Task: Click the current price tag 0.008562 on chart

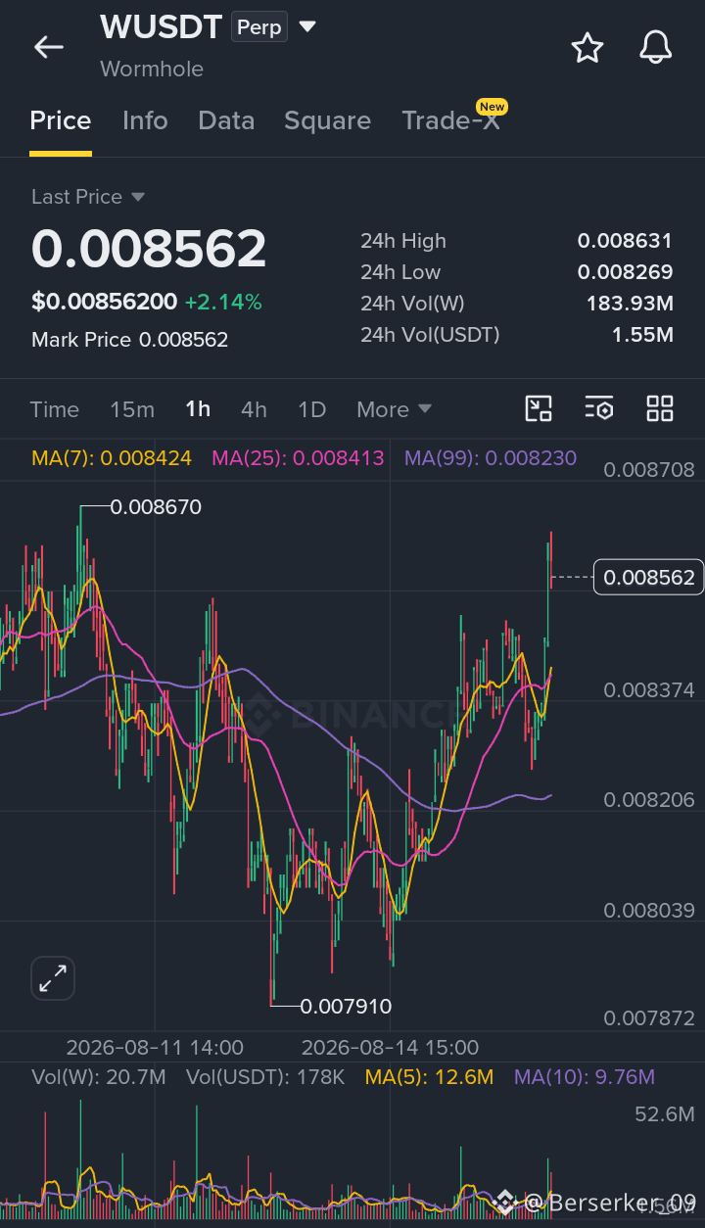Action: (649, 578)
